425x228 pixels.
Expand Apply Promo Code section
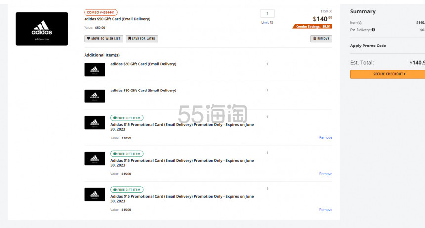pyautogui.click(x=368, y=46)
